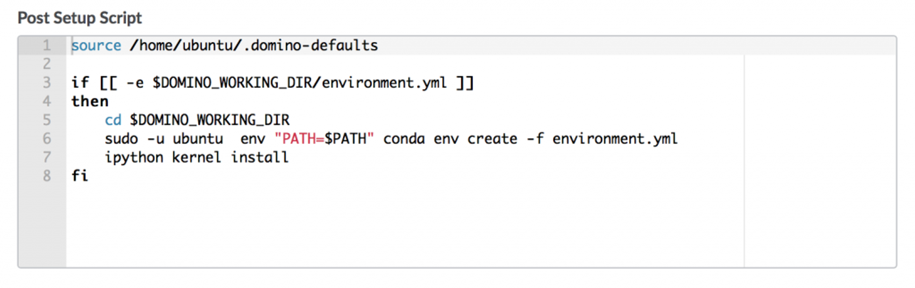Click line number 3 in gutter

point(47,83)
